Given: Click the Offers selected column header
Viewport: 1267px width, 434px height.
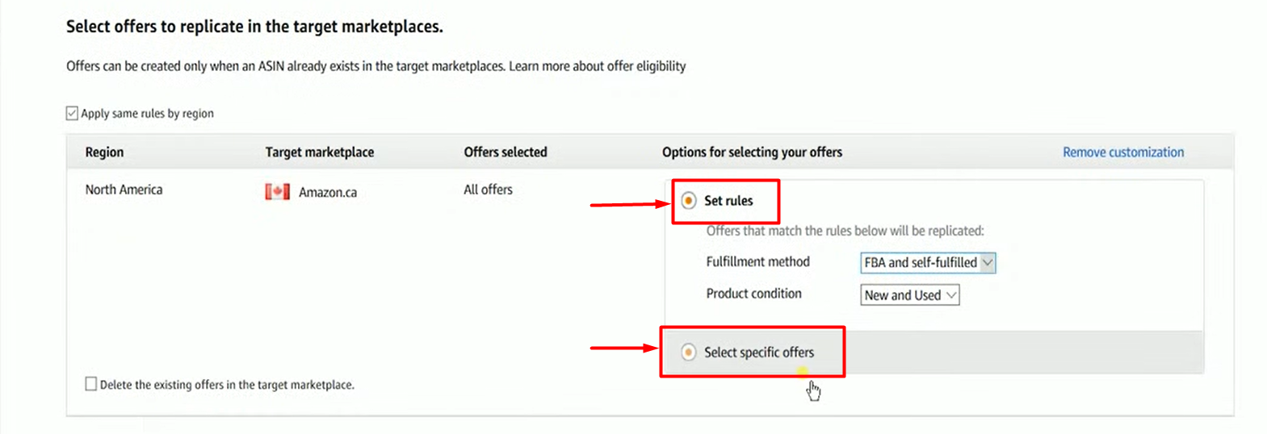Looking at the screenshot, I should (x=505, y=152).
